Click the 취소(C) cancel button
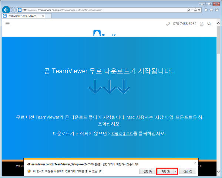Image resolution: width=222 pixels, height=178 pixels. pyautogui.click(x=188, y=171)
